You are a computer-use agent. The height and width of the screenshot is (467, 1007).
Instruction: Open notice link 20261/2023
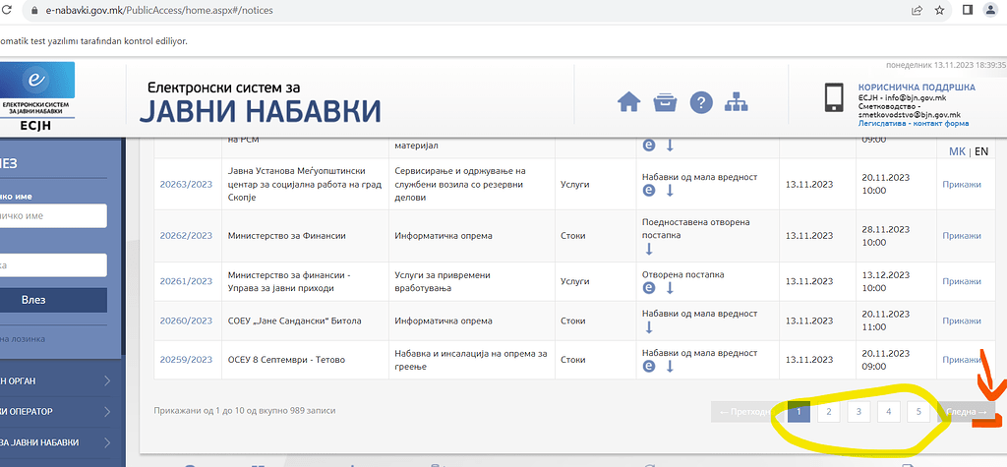[x=186, y=281]
